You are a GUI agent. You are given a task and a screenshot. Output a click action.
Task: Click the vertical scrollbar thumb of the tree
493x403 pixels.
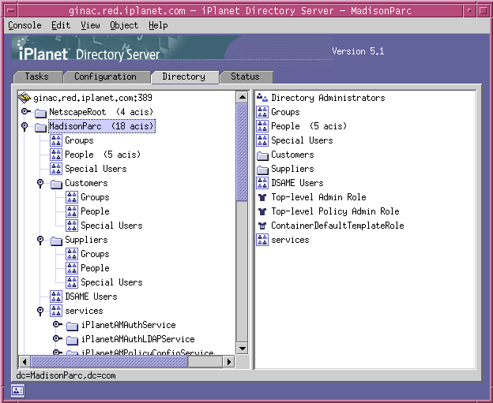click(x=242, y=152)
